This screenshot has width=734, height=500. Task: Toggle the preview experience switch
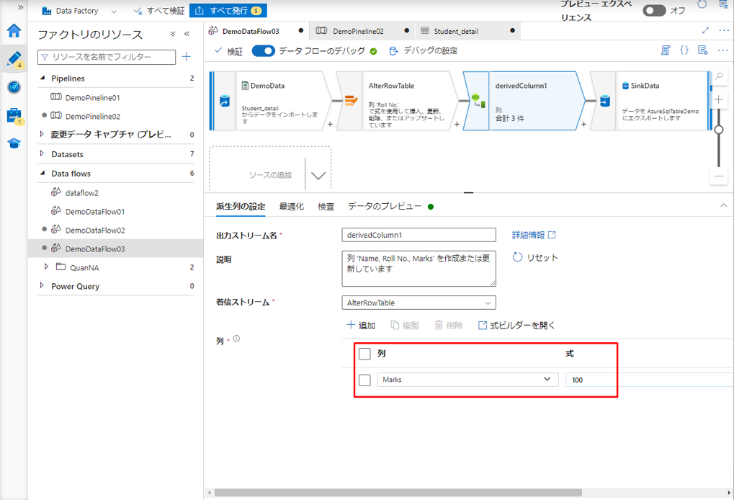coord(654,10)
